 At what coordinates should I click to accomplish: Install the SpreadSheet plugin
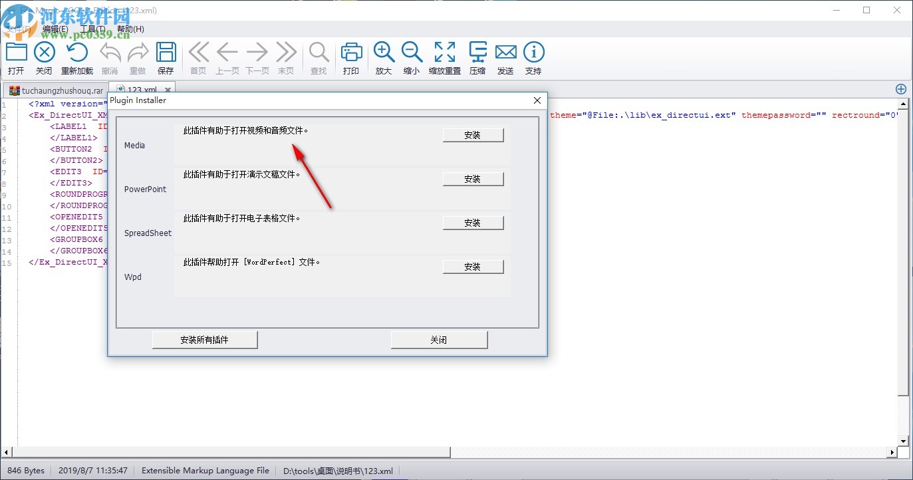pyautogui.click(x=473, y=223)
